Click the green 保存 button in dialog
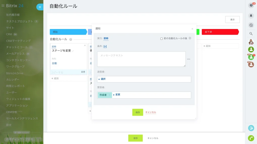 point(138,112)
